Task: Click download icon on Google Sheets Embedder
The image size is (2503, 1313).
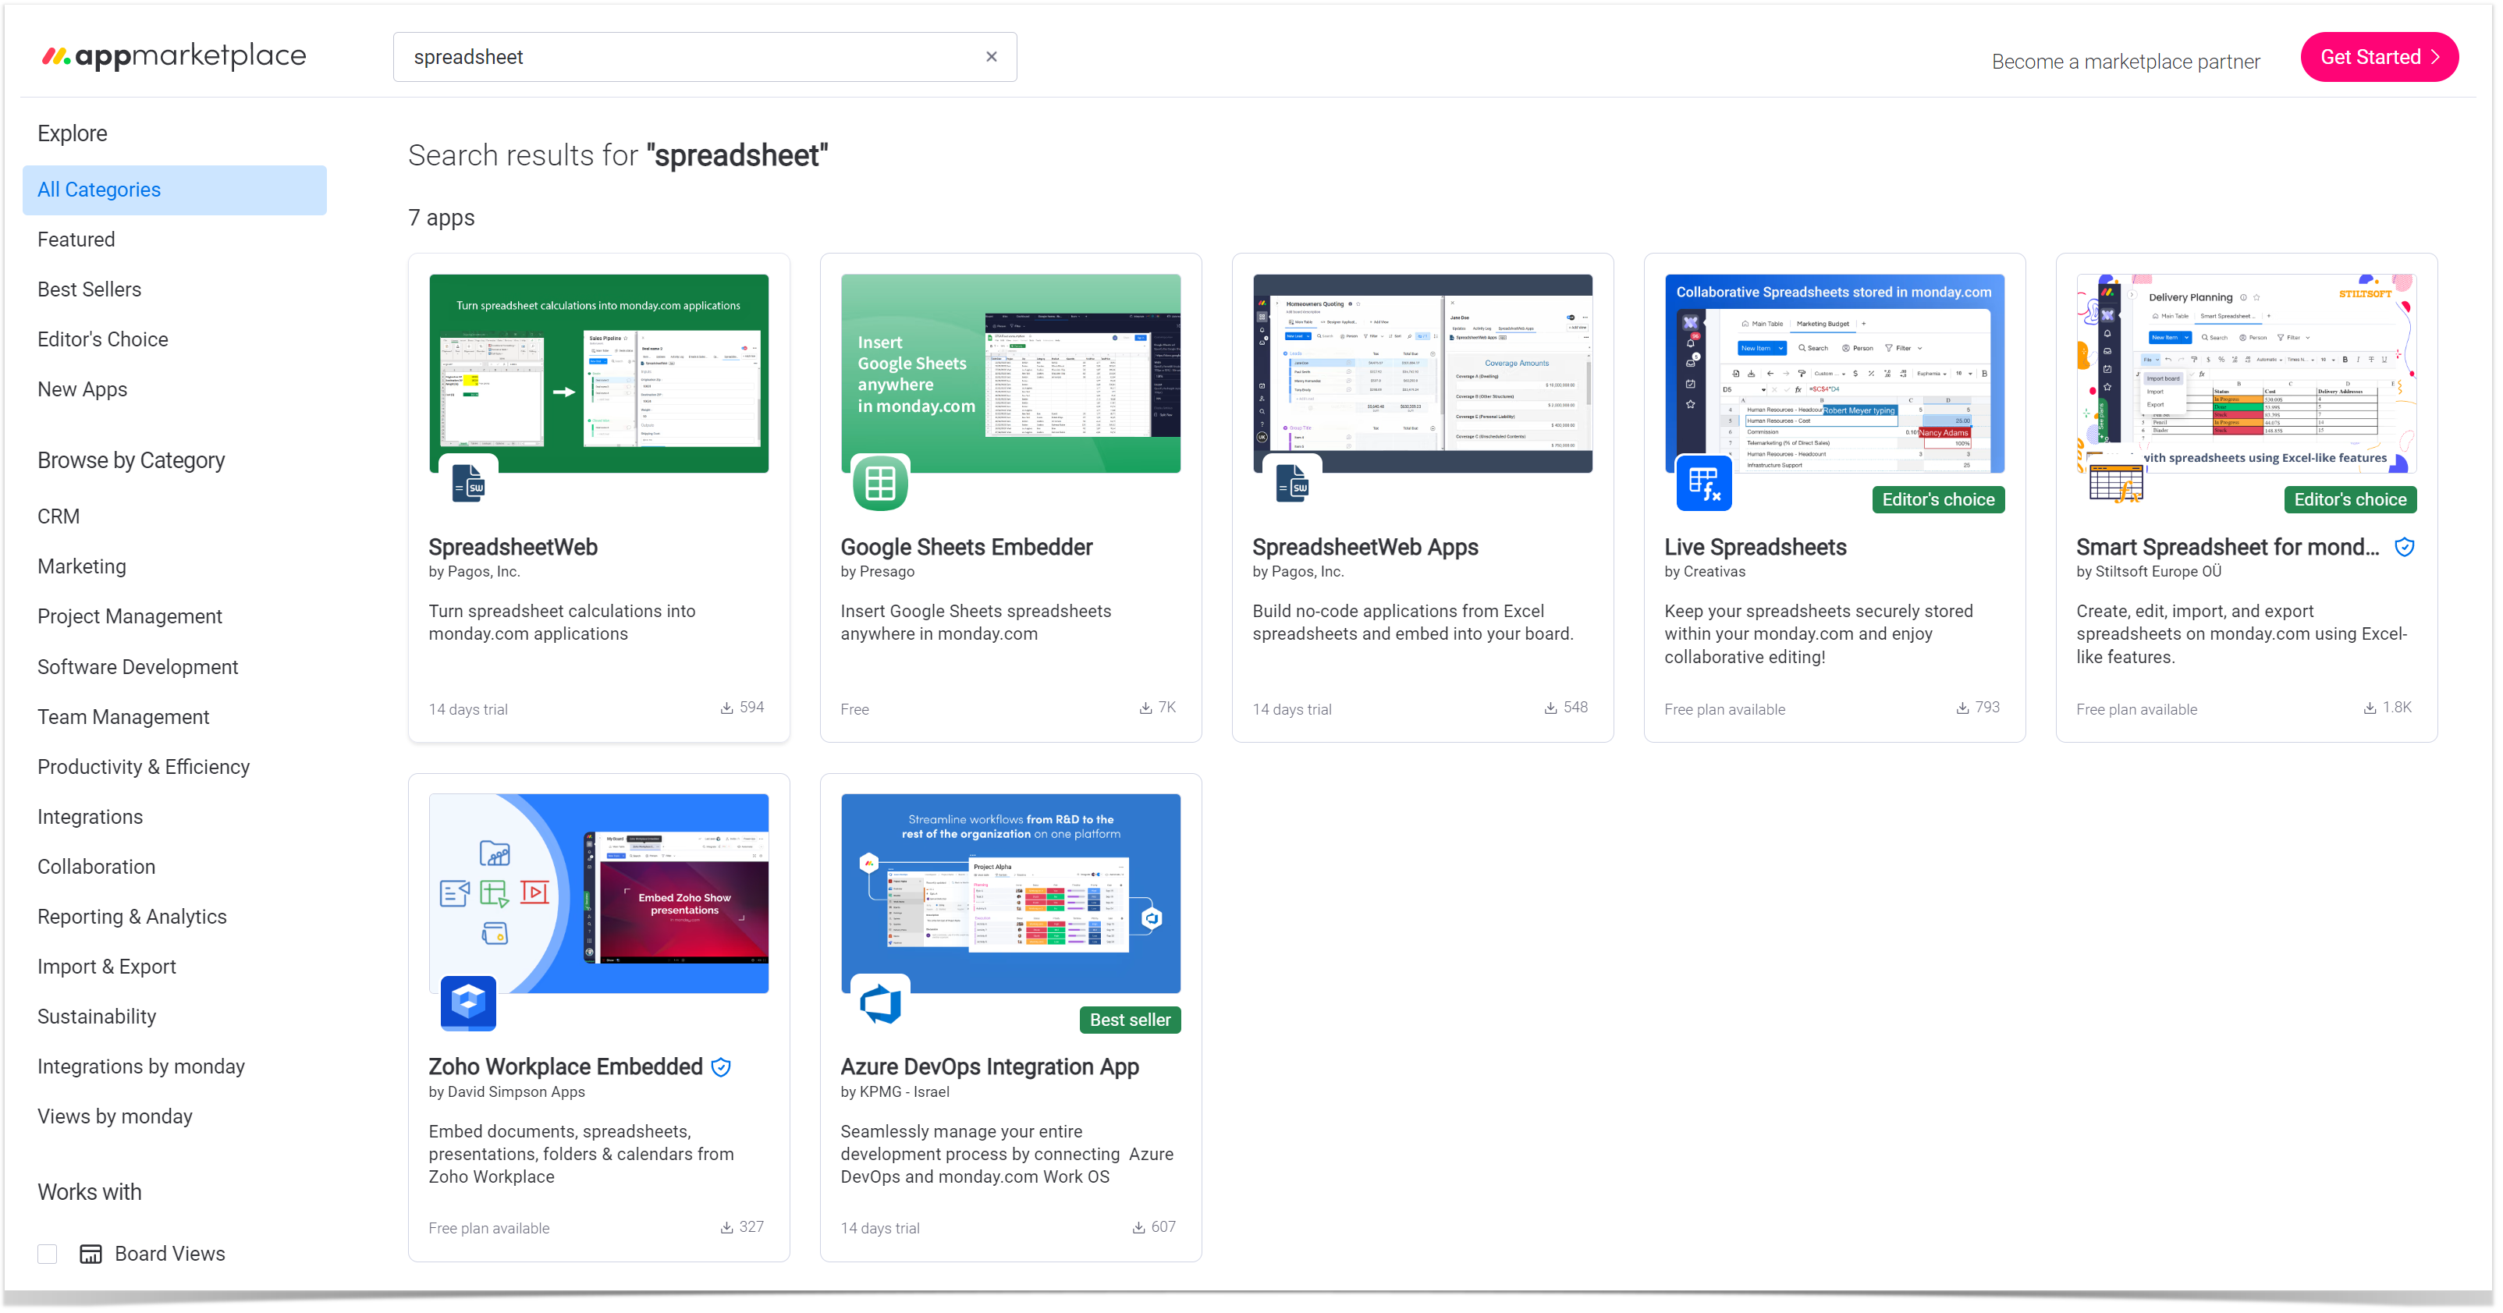Action: coord(1145,708)
